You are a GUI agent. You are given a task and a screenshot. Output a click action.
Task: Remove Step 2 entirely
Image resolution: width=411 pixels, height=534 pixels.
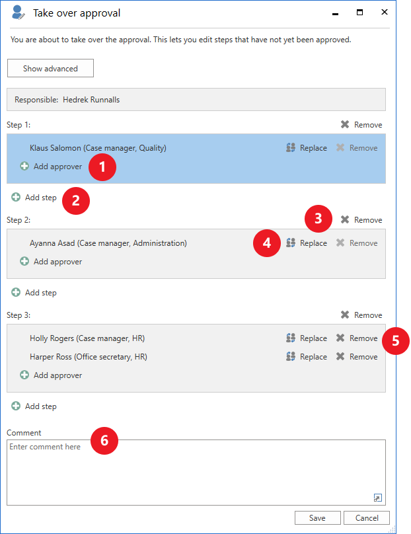point(361,219)
